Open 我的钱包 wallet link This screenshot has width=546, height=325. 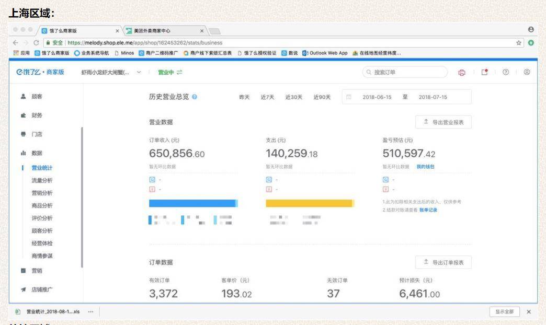[427, 167]
